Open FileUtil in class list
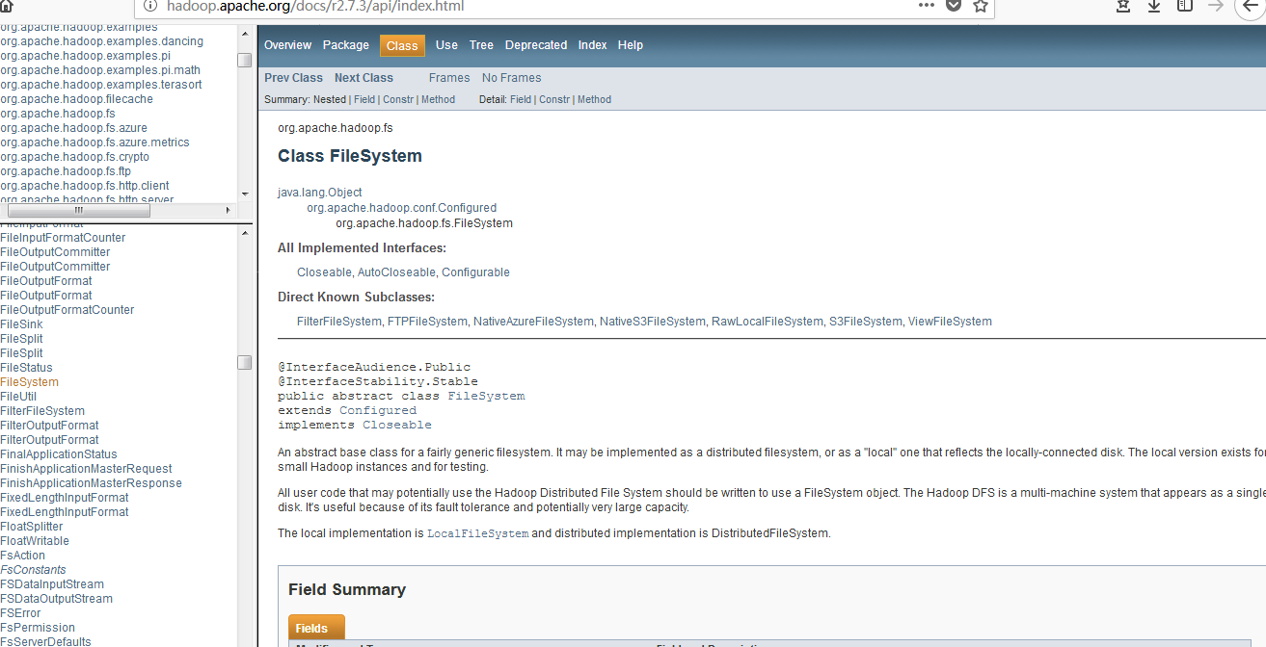The height and width of the screenshot is (647, 1266). tap(18, 397)
